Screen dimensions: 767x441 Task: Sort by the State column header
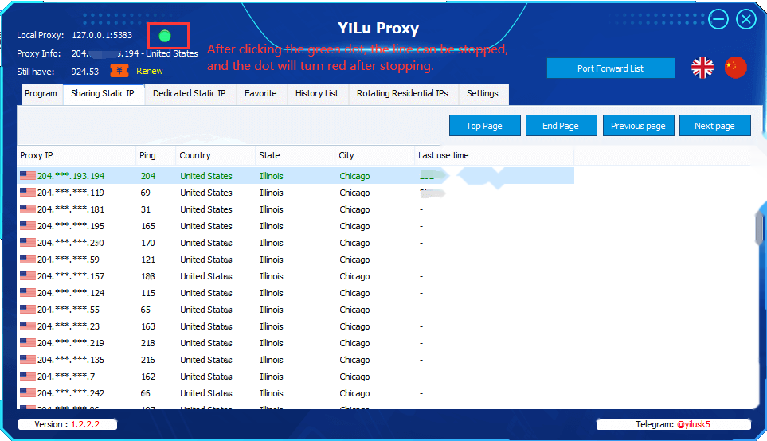point(295,155)
